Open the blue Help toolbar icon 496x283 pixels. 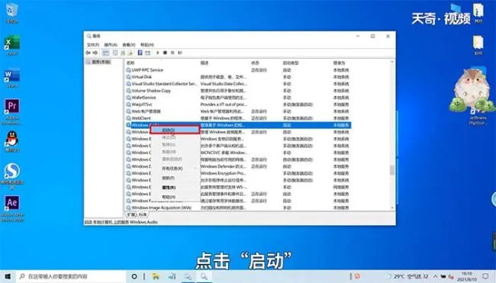tap(140, 53)
